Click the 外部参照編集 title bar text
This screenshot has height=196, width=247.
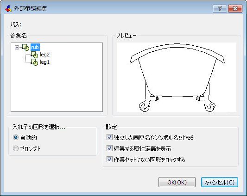(x=31, y=8)
